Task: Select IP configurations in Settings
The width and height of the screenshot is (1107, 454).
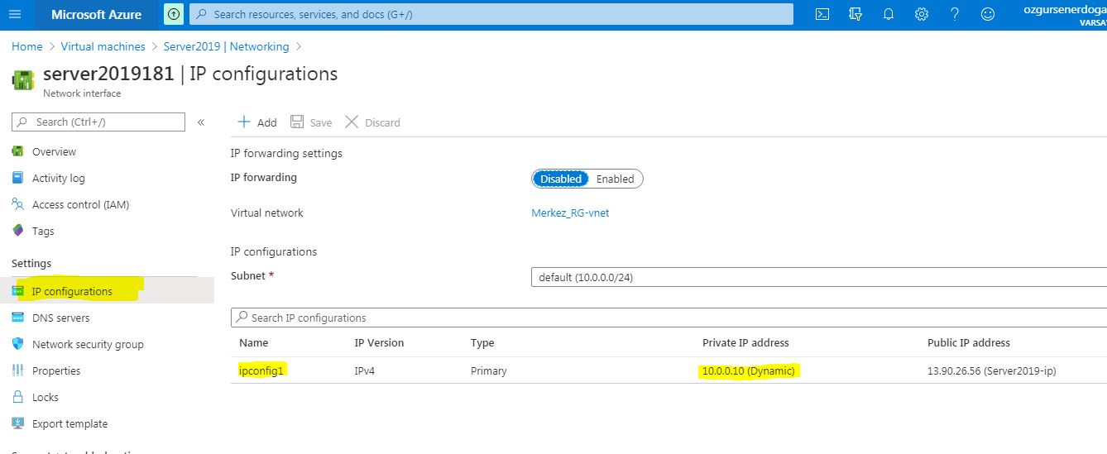Action: point(72,291)
